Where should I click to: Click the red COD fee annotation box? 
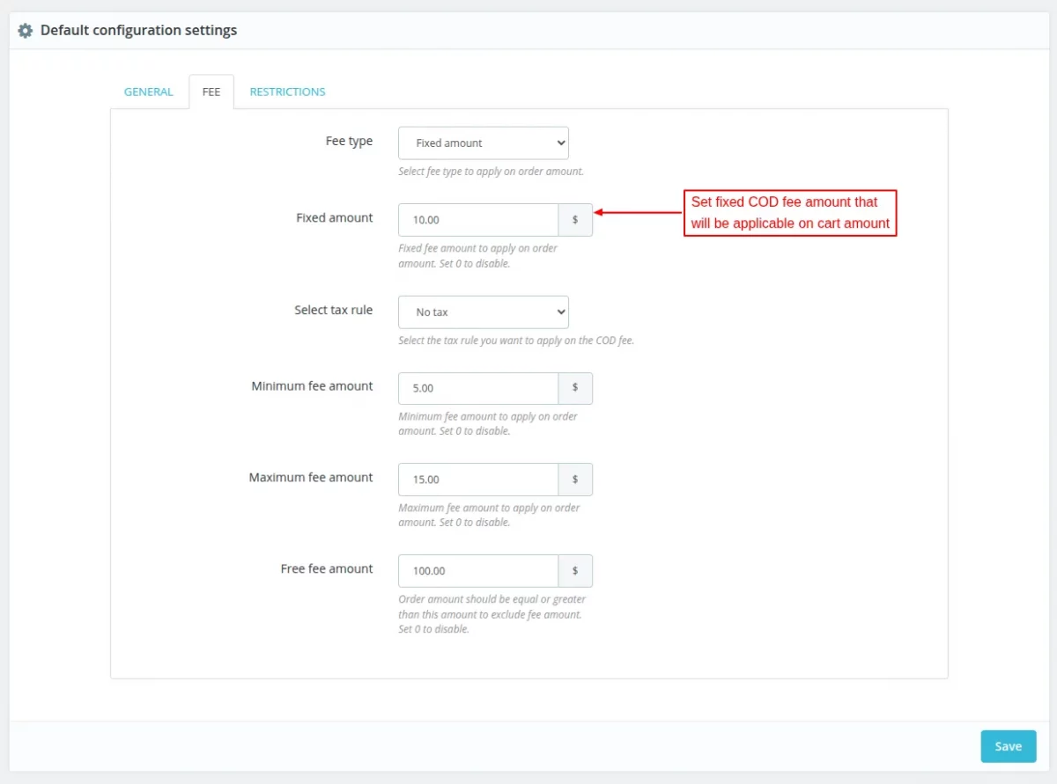(790, 213)
